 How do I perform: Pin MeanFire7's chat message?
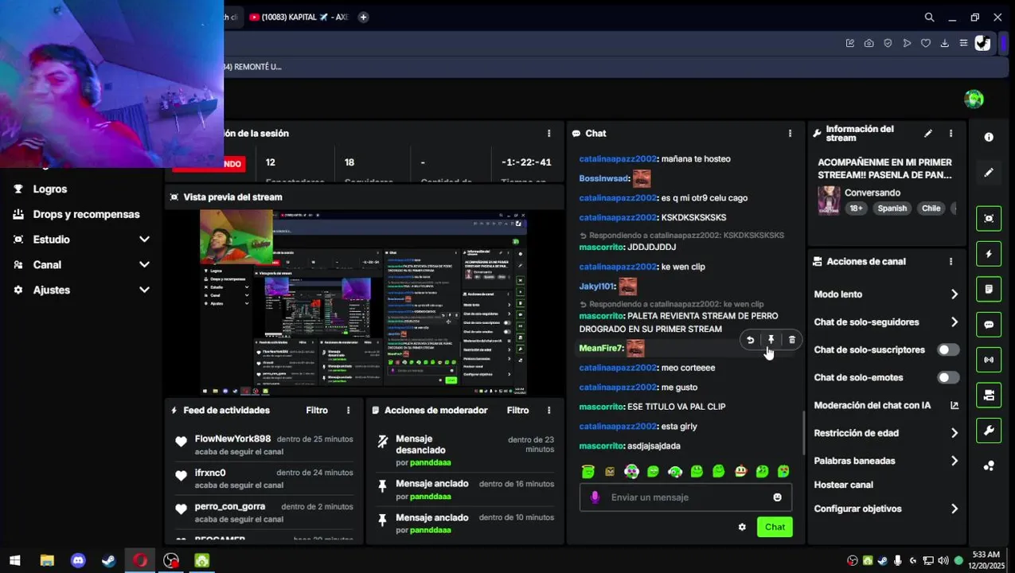tap(771, 340)
